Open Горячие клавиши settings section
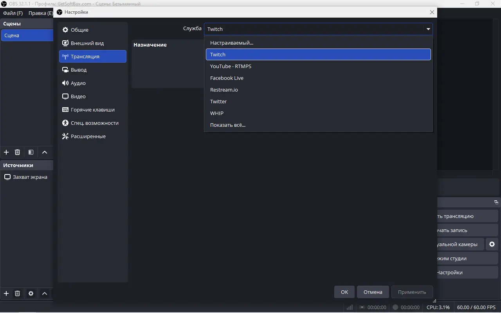Viewport: 501px width, 313px height. pos(92,110)
